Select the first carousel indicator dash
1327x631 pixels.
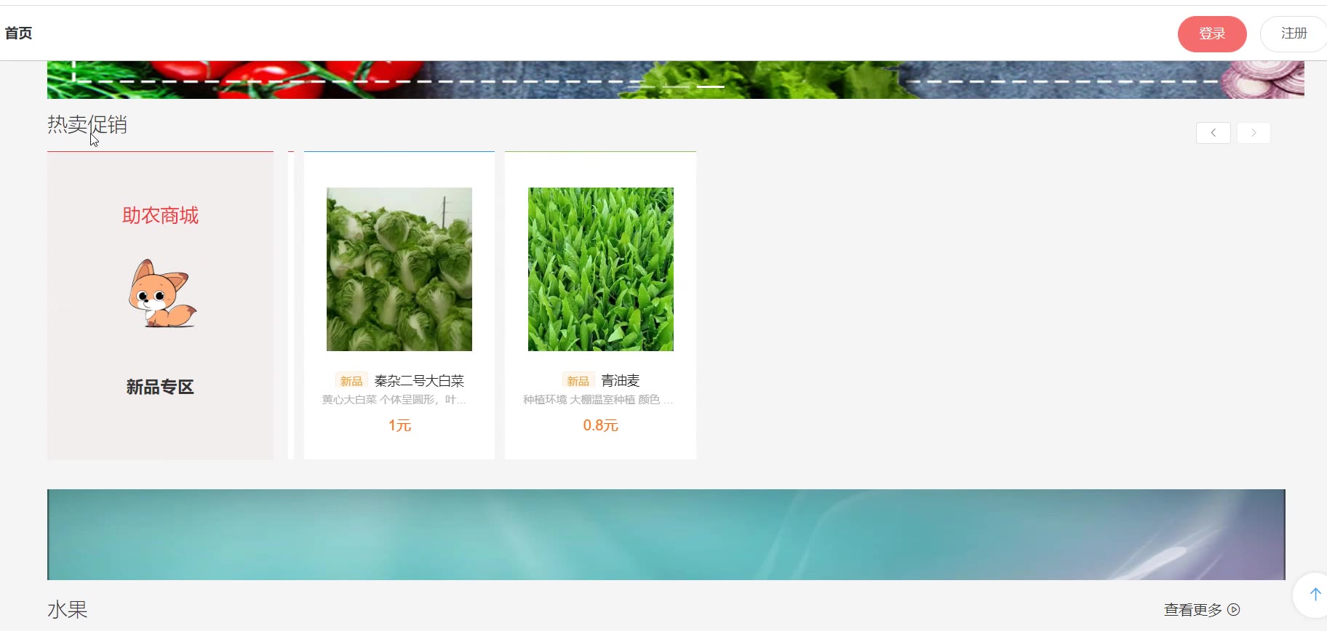click(x=641, y=87)
